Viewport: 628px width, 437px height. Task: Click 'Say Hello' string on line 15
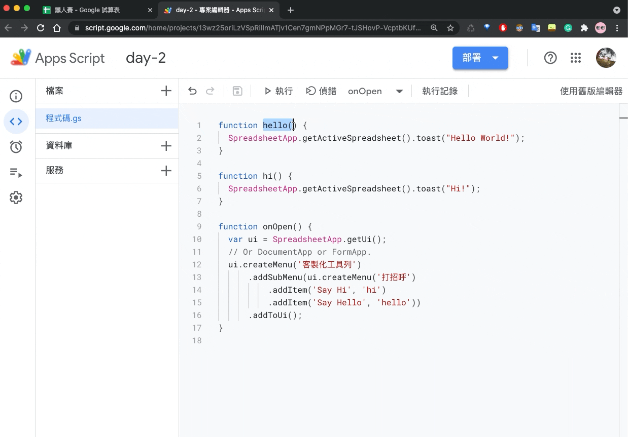click(x=339, y=302)
